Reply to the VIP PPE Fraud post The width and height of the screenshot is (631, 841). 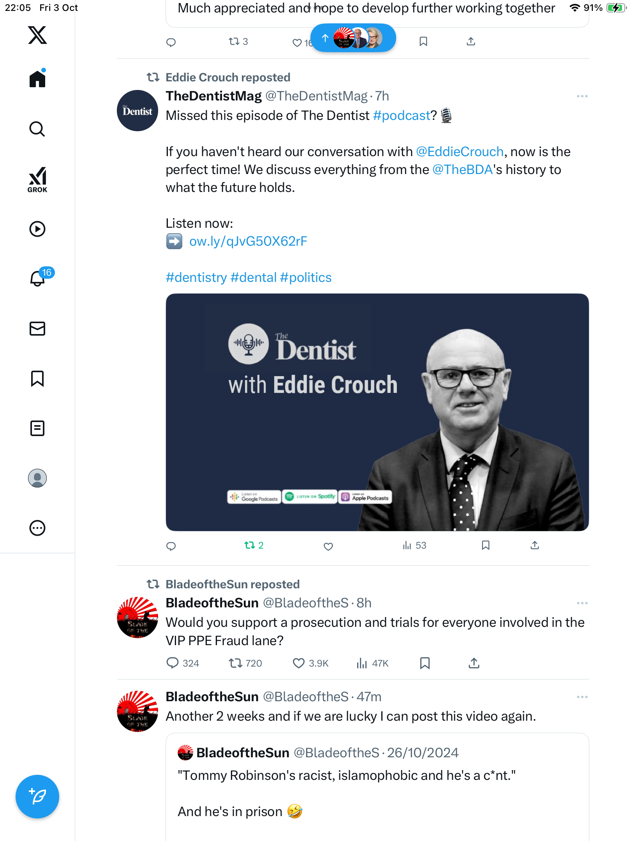click(x=172, y=663)
